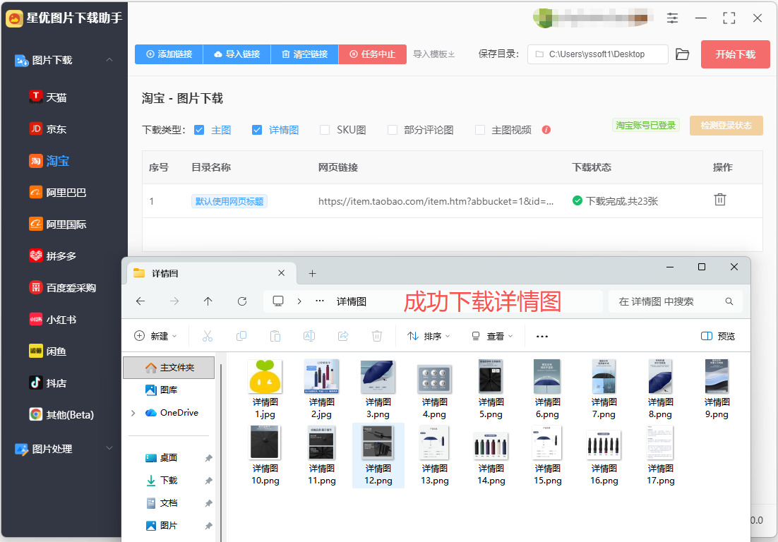Open the 天猫 sidebar entry
778x542 pixels.
(47, 97)
